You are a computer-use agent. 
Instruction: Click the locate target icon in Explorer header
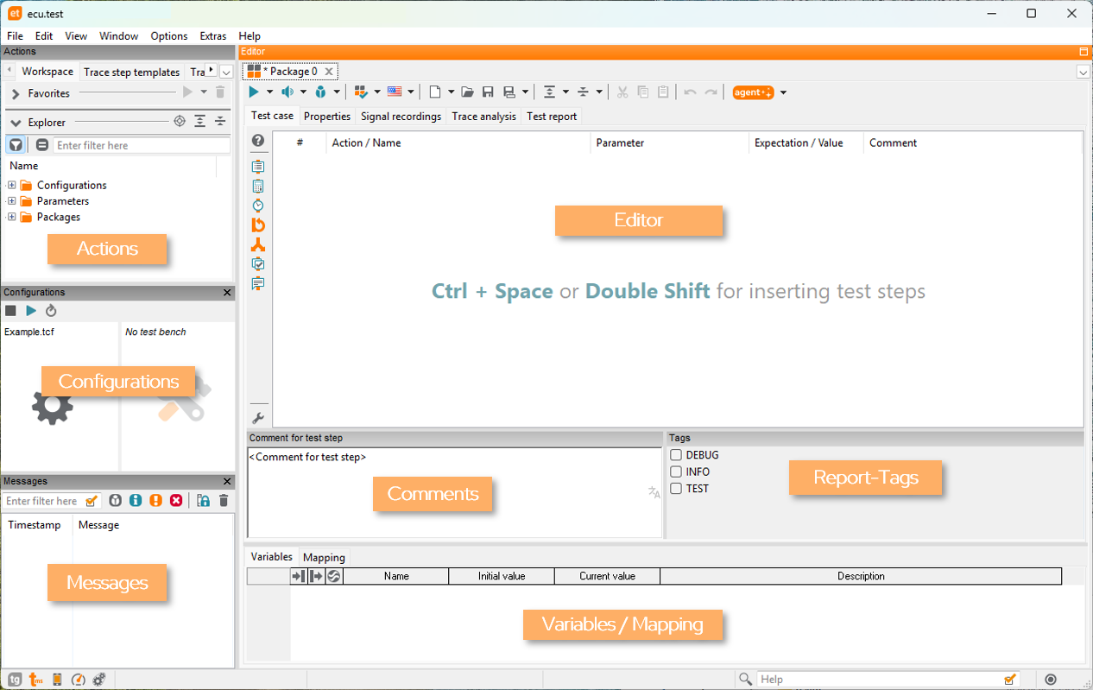180,122
